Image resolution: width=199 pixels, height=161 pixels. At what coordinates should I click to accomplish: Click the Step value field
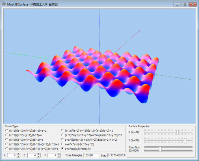(x=117, y=155)
